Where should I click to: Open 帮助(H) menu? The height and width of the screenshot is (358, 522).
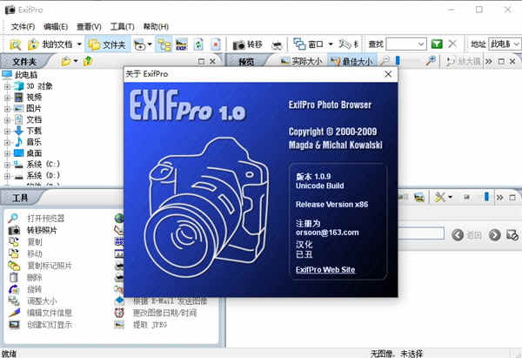[x=156, y=26]
